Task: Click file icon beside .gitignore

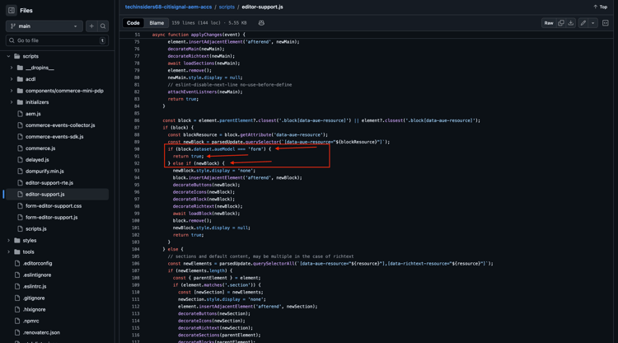Action: click(x=17, y=298)
